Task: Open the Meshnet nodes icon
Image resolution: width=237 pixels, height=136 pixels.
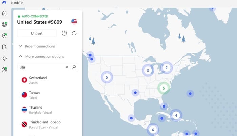Action: pos(4,58)
